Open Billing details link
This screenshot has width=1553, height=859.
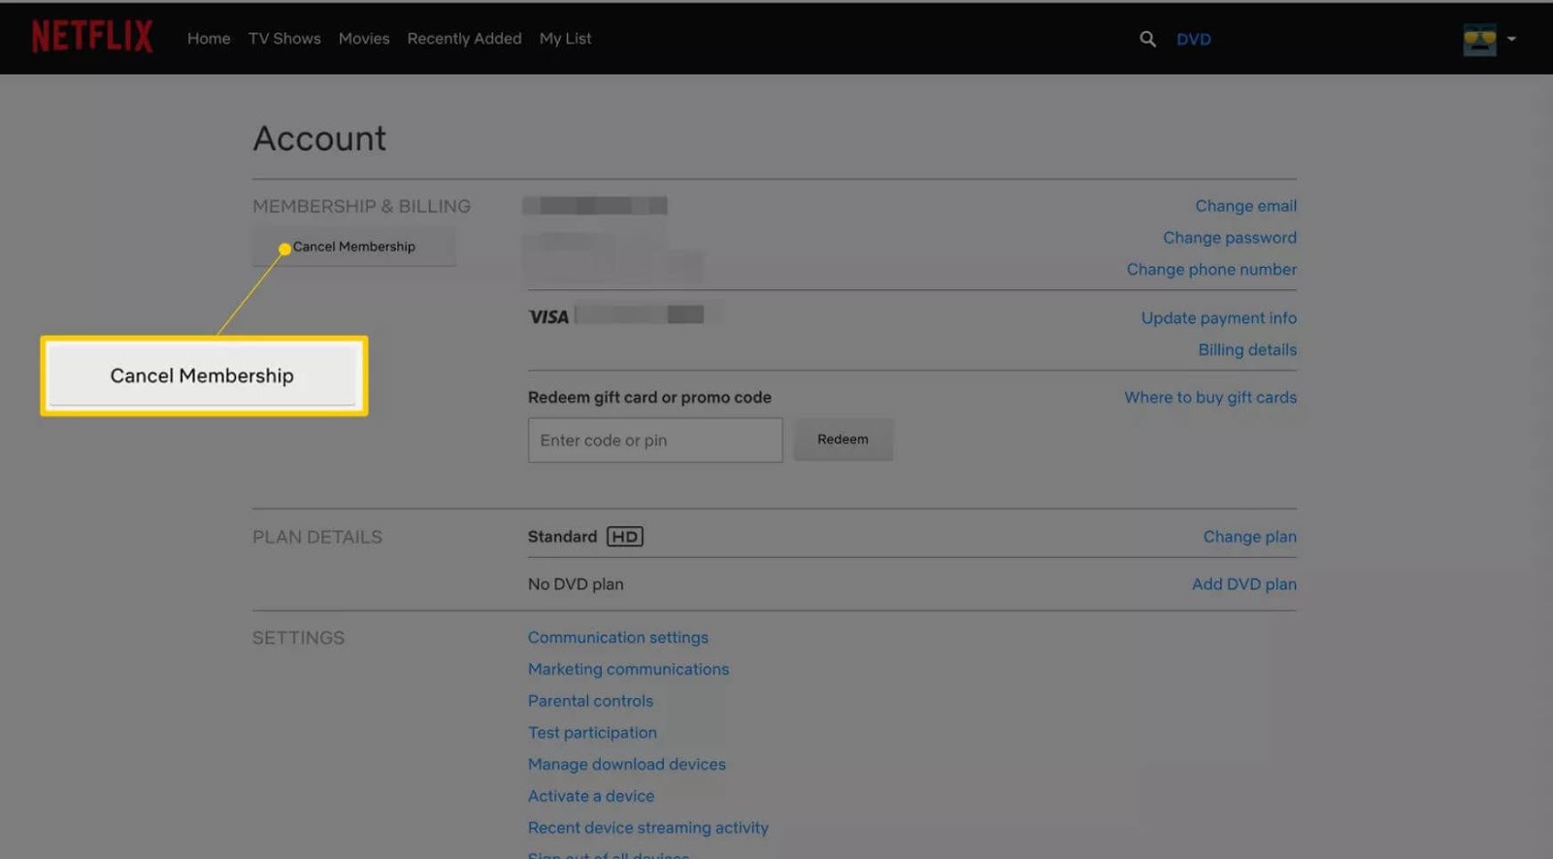pyautogui.click(x=1247, y=349)
